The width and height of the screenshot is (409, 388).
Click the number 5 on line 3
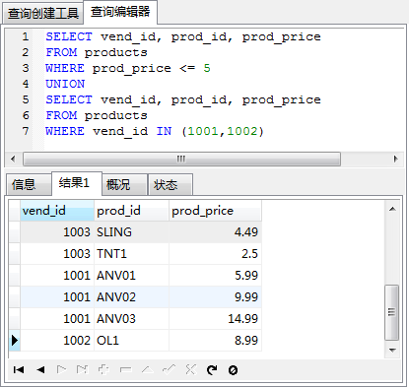pos(207,68)
